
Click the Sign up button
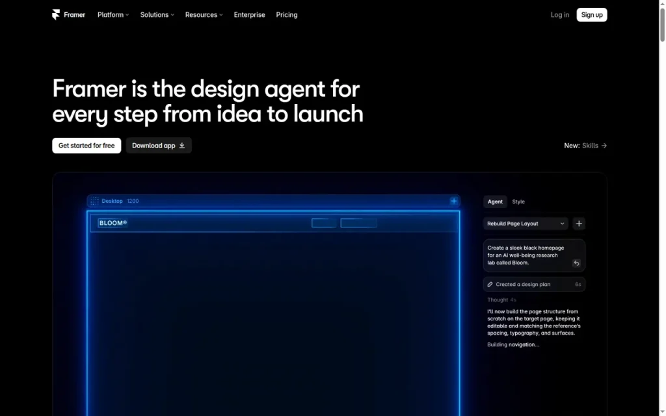592,15
